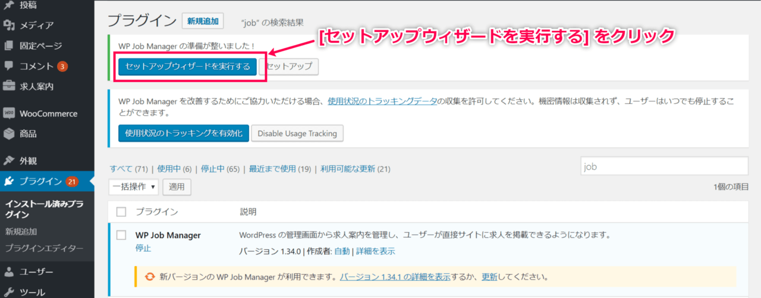Filter plugins by 最近まで使用 (19)
The width and height of the screenshot is (761, 298).
pyautogui.click(x=280, y=169)
